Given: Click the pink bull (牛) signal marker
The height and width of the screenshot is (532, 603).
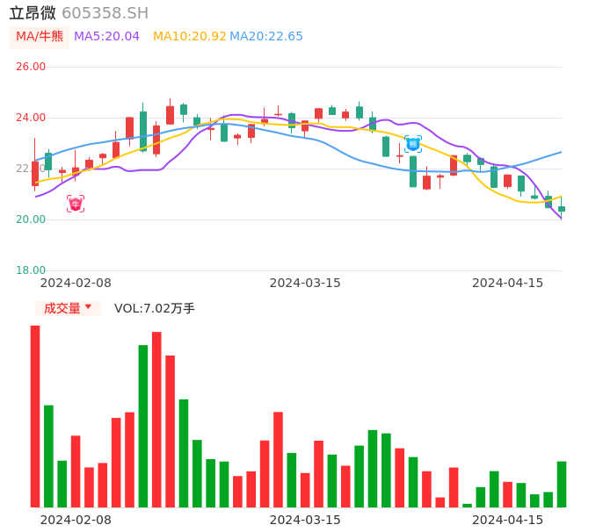Looking at the screenshot, I should (76, 204).
